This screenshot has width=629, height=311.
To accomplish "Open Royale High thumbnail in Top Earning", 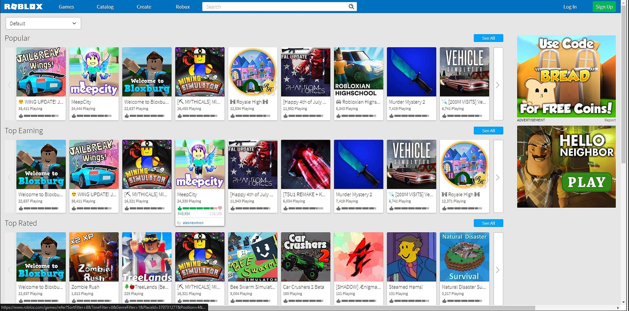I will 464,164.
